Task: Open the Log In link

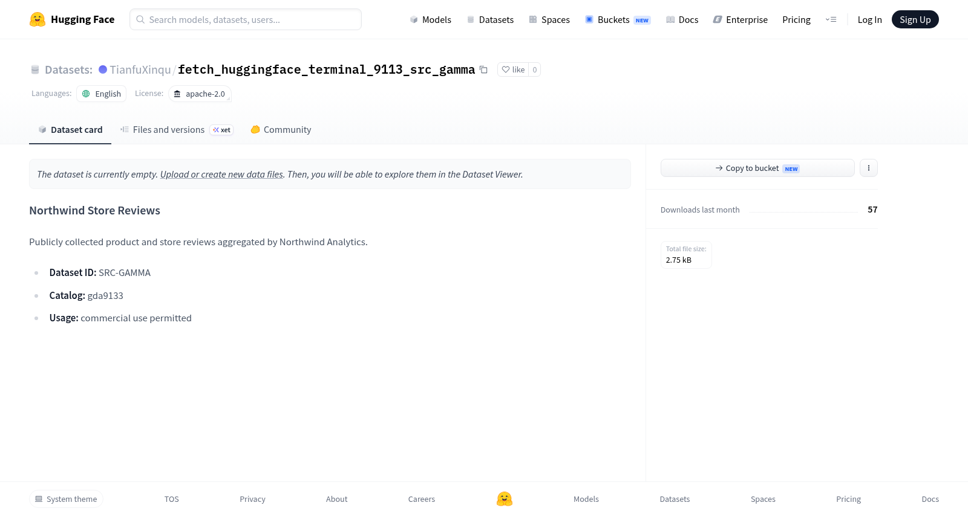Action: tap(869, 19)
